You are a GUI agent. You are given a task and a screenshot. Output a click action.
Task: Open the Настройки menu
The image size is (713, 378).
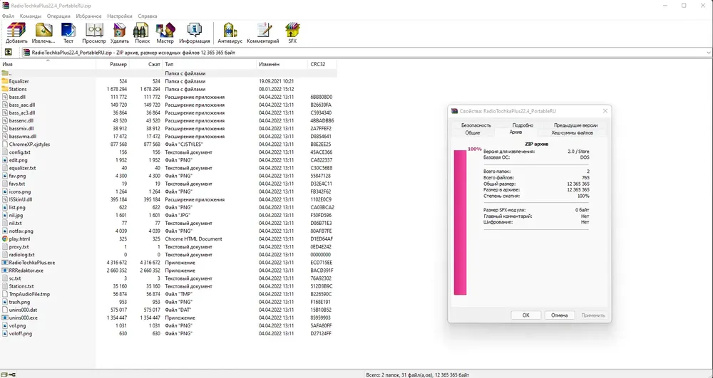point(120,16)
